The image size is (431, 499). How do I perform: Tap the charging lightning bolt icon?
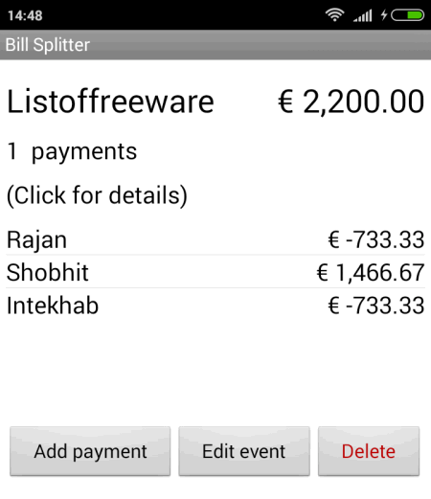point(384,15)
